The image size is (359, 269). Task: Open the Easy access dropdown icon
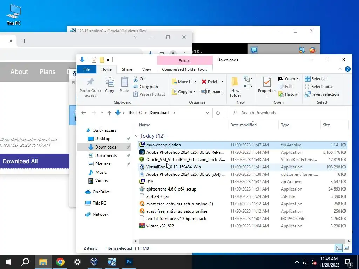(248, 87)
